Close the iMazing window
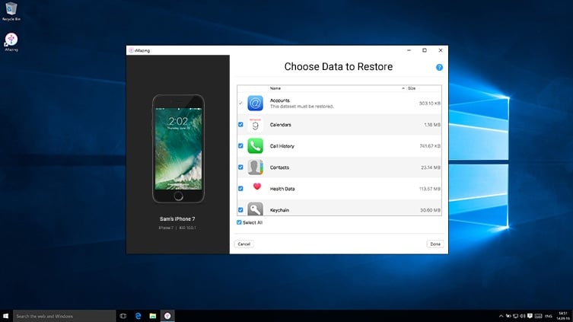 click(x=441, y=50)
